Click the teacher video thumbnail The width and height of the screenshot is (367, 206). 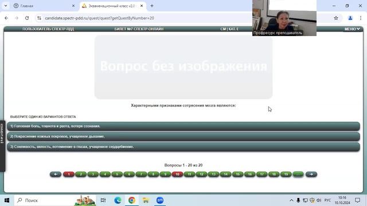(284, 18)
